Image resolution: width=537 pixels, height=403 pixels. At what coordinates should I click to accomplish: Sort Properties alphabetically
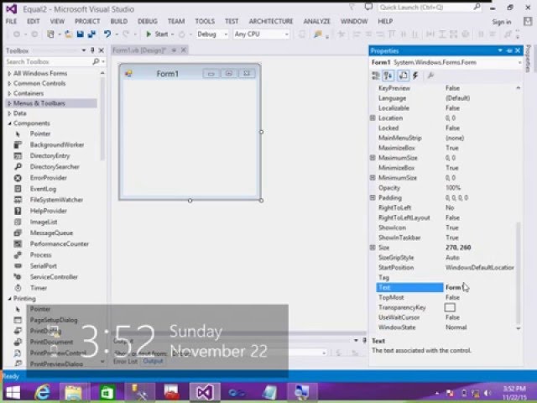pos(388,76)
